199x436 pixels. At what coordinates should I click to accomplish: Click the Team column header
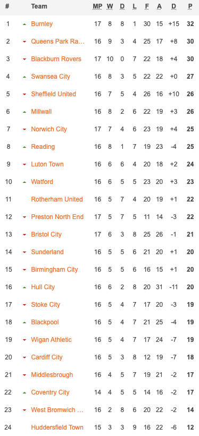pos(39,6)
